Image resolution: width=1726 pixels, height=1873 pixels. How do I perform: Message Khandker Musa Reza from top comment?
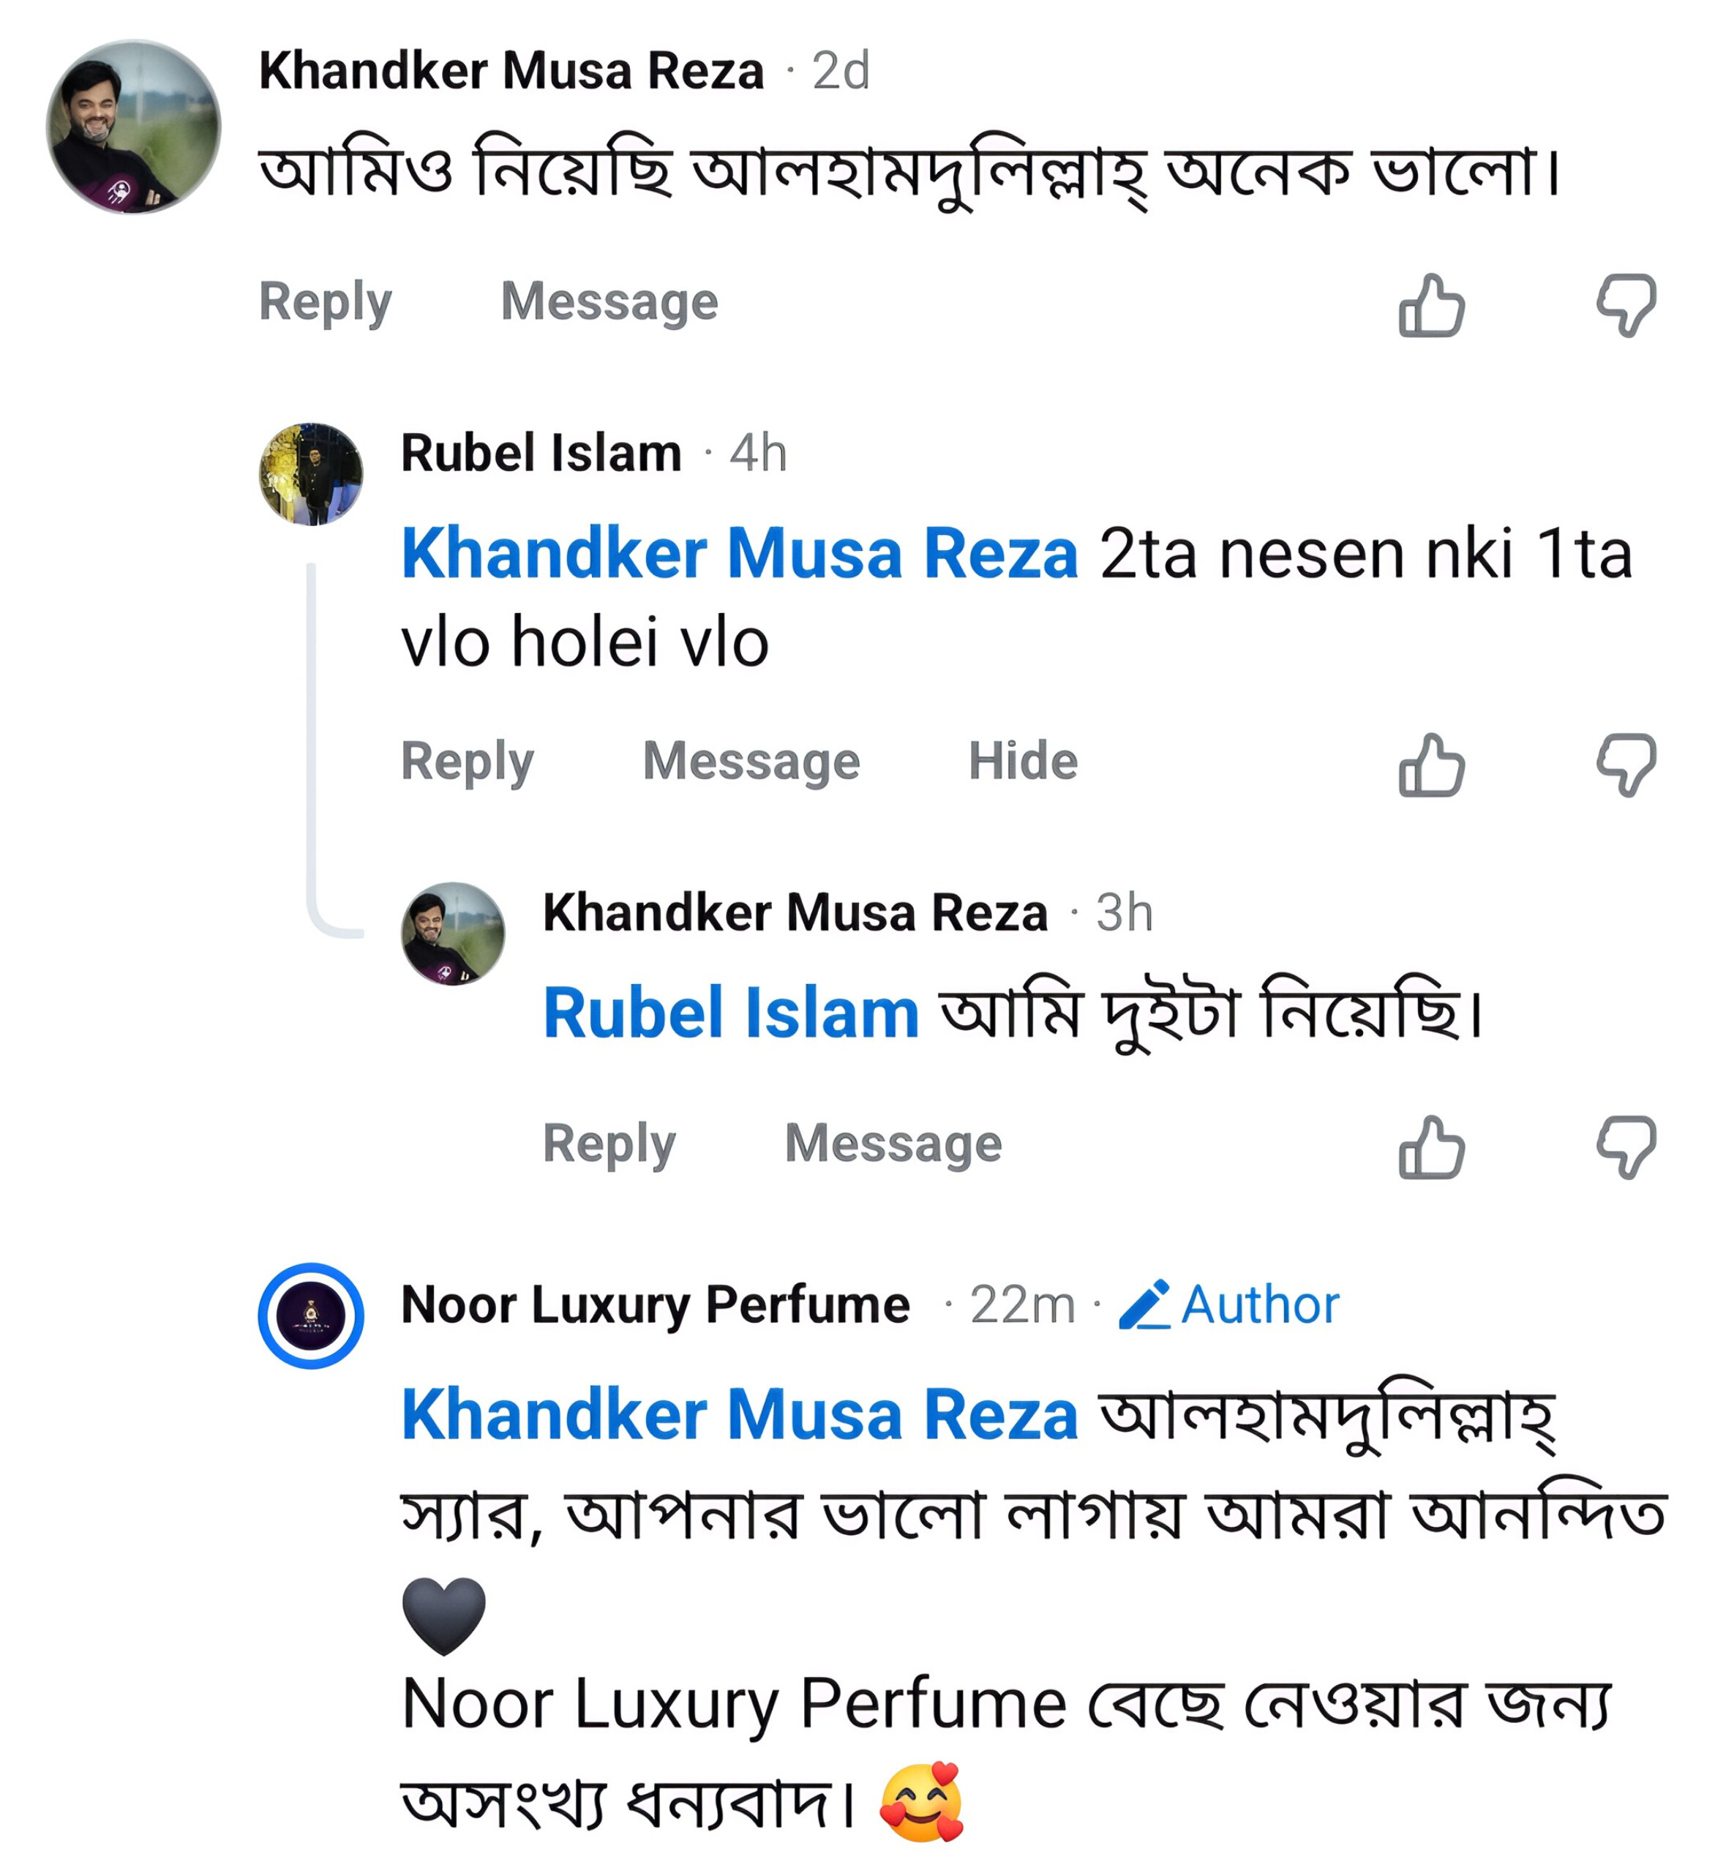[609, 301]
